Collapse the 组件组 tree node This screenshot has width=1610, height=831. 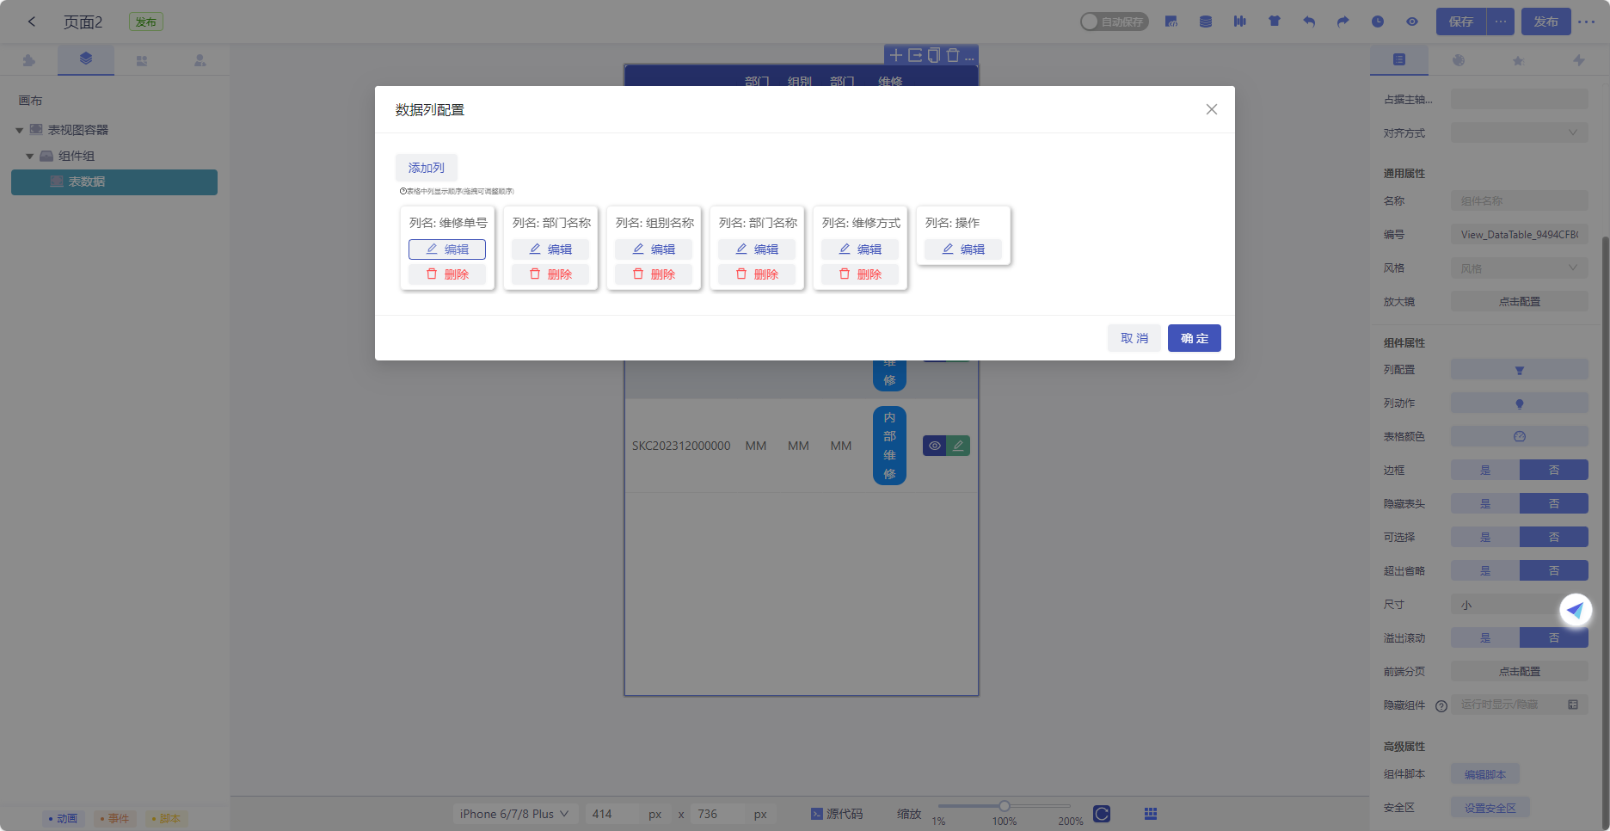pos(29,157)
